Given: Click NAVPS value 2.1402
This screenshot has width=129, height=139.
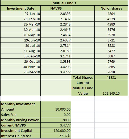Looking at the screenshot, I should 56,19.
